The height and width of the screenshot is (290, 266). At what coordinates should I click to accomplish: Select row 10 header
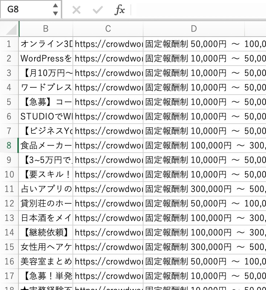[x=9, y=174]
